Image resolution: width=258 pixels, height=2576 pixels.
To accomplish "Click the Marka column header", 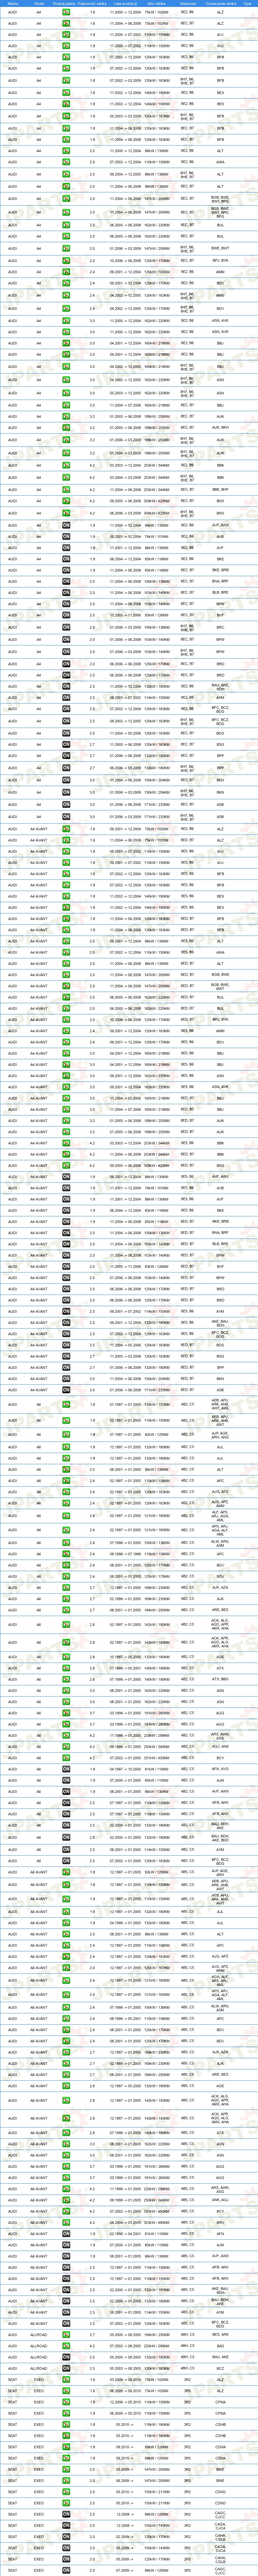I will (13, 4).
